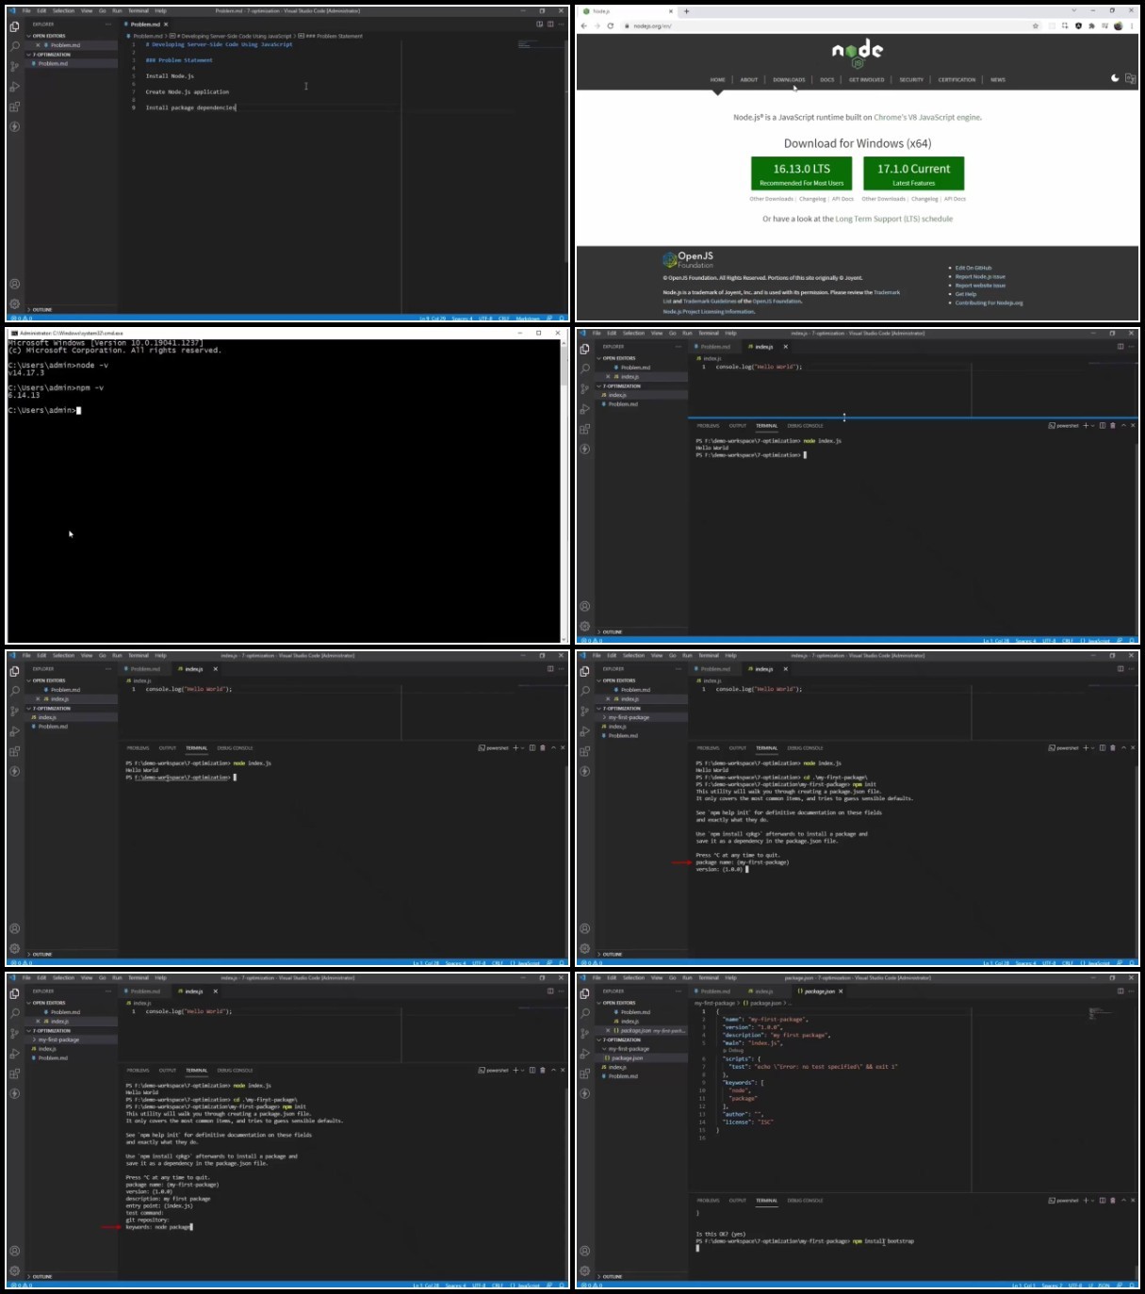Viewport: 1145px width, 1294px height.
Task: Open Terminal menu in Problem.md VS Code window
Action: click(139, 11)
